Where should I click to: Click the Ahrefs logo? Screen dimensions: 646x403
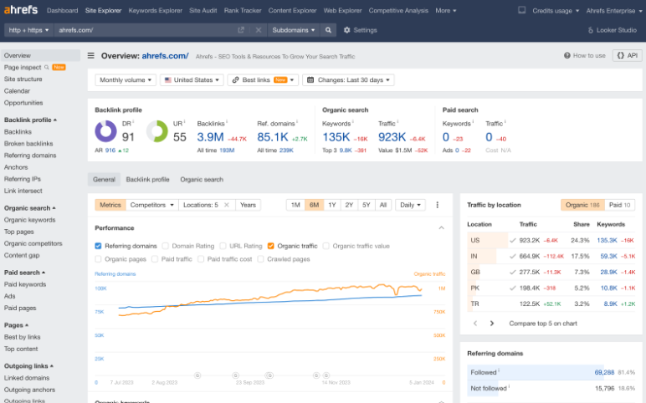[x=21, y=10]
